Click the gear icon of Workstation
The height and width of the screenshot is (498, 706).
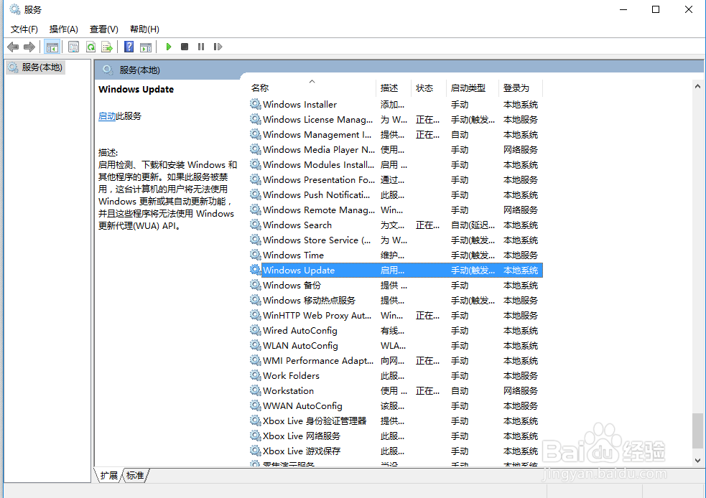[x=255, y=390]
